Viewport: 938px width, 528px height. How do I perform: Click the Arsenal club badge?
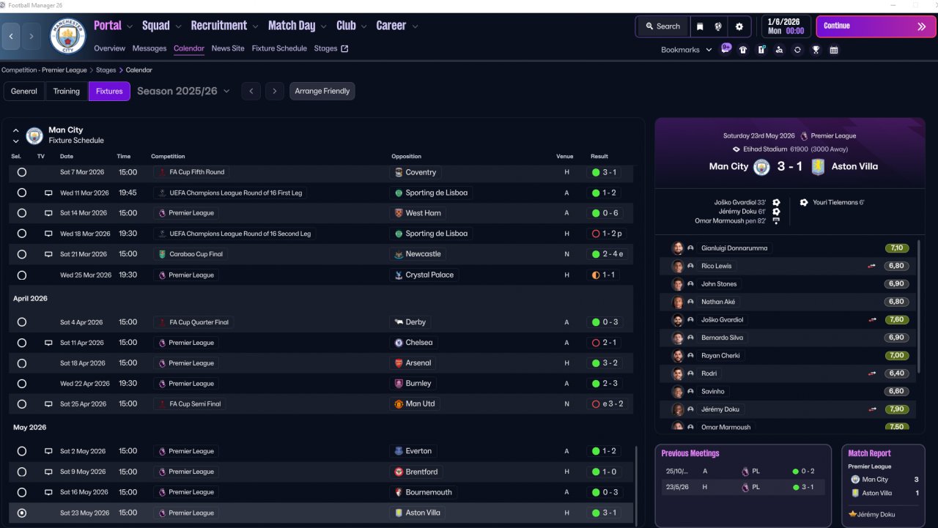tap(399, 363)
